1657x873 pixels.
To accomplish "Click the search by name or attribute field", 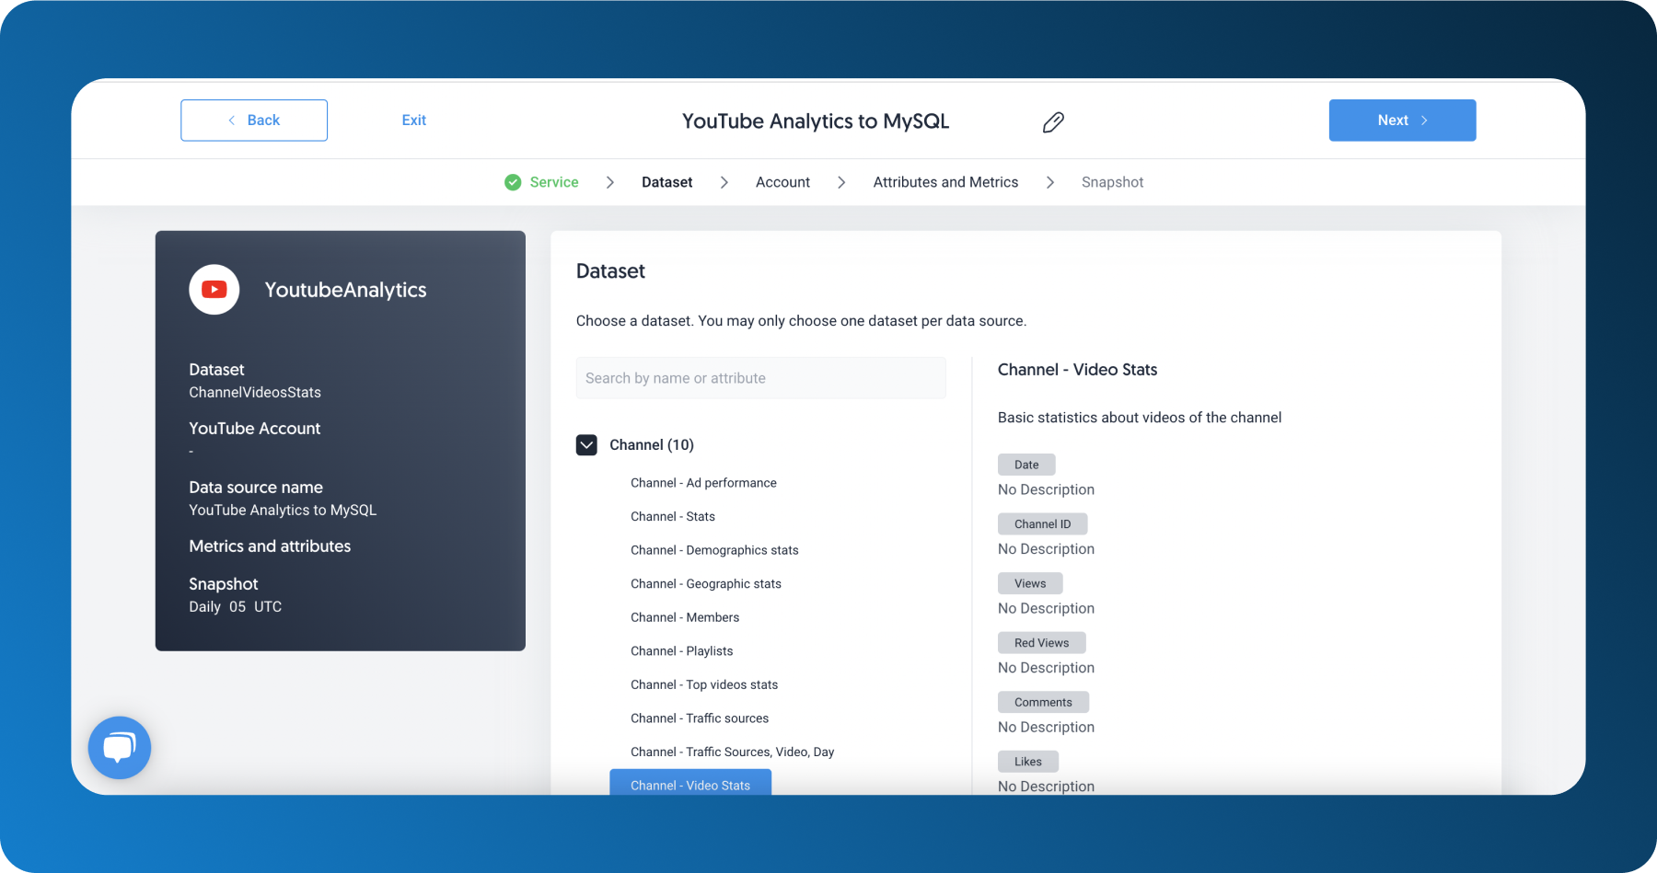I will (760, 377).
